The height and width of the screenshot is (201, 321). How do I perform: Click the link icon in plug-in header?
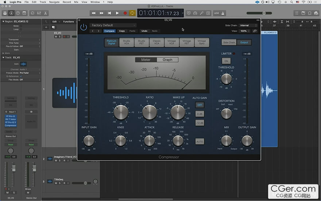pyautogui.click(x=255, y=31)
